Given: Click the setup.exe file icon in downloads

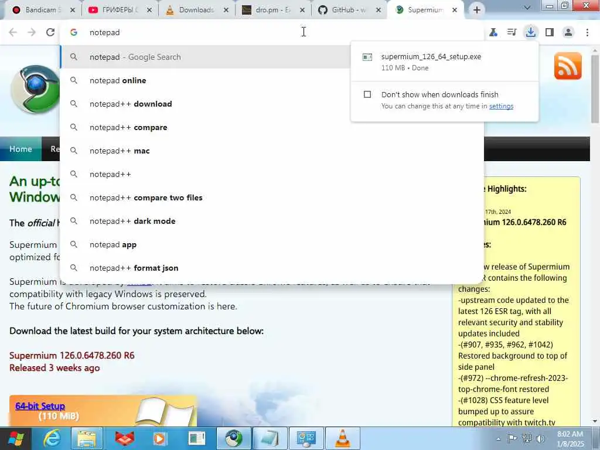Looking at the screenshot, I should click(x=367, y=57).
